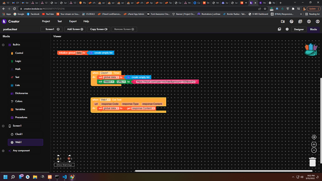Click the horizontal workspace scrollbar
This screenshot has width=322, height=181.
coord(224,171)
